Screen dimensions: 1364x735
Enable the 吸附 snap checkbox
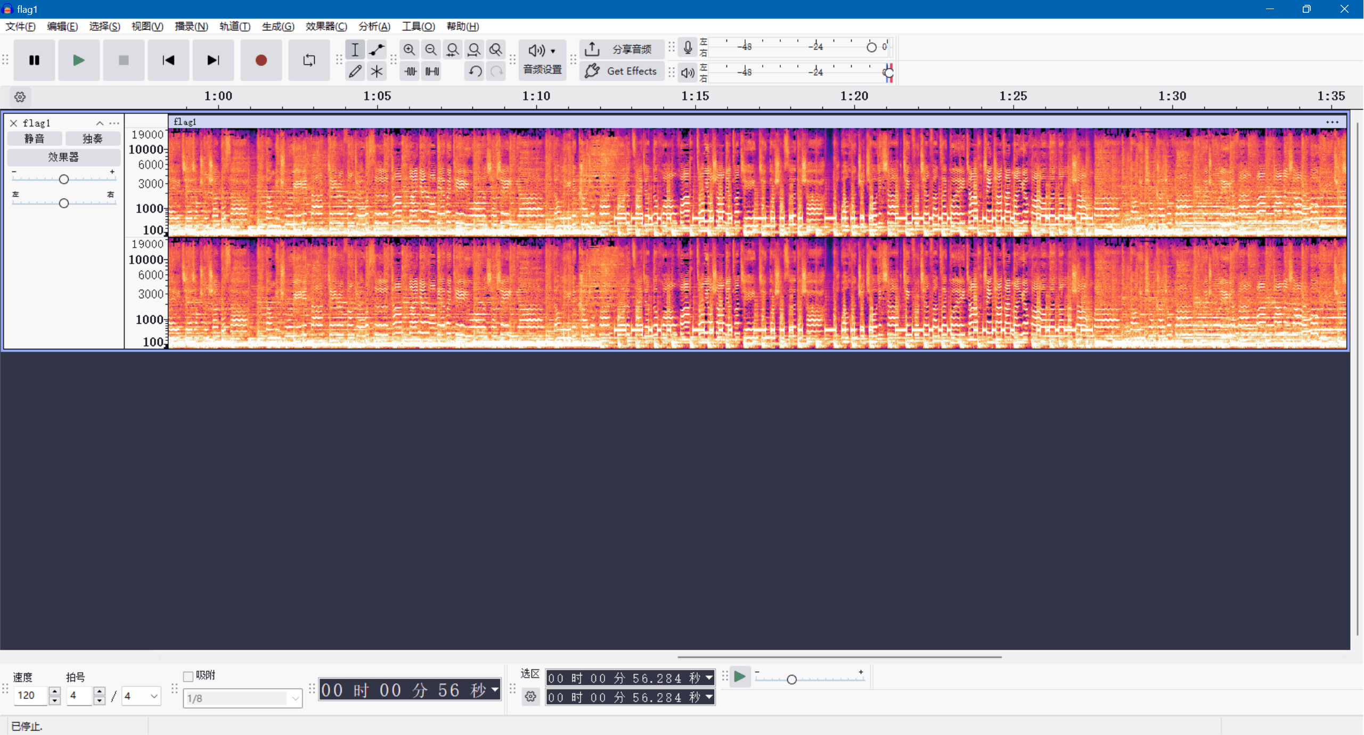(188, 676)
